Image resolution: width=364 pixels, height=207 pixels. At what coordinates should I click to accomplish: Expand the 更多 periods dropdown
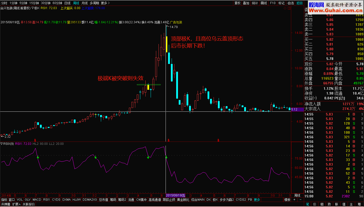click(x=105, y=3)
